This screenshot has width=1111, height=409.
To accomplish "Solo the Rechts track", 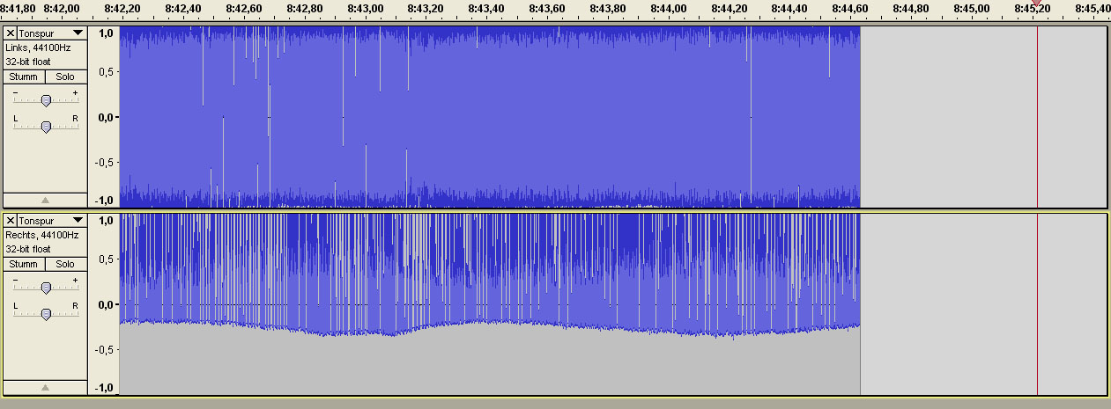I will click(65, 264).
